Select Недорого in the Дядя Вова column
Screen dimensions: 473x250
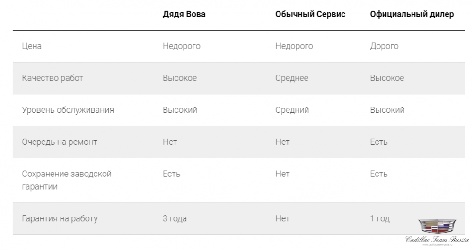click(182, 46)
